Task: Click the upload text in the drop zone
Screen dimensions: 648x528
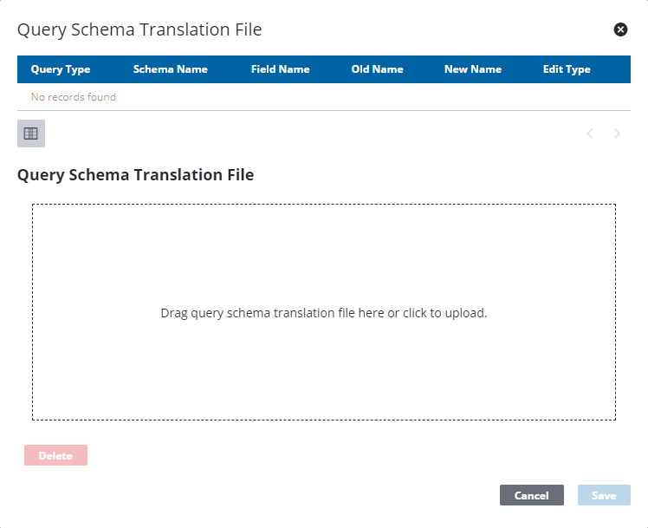Action: click(x=324, y=313)
